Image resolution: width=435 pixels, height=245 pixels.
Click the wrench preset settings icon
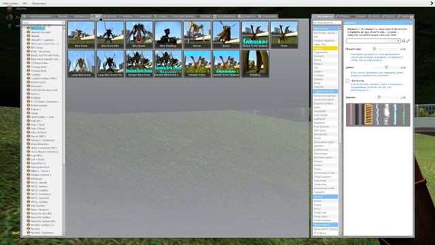(408, 41)
